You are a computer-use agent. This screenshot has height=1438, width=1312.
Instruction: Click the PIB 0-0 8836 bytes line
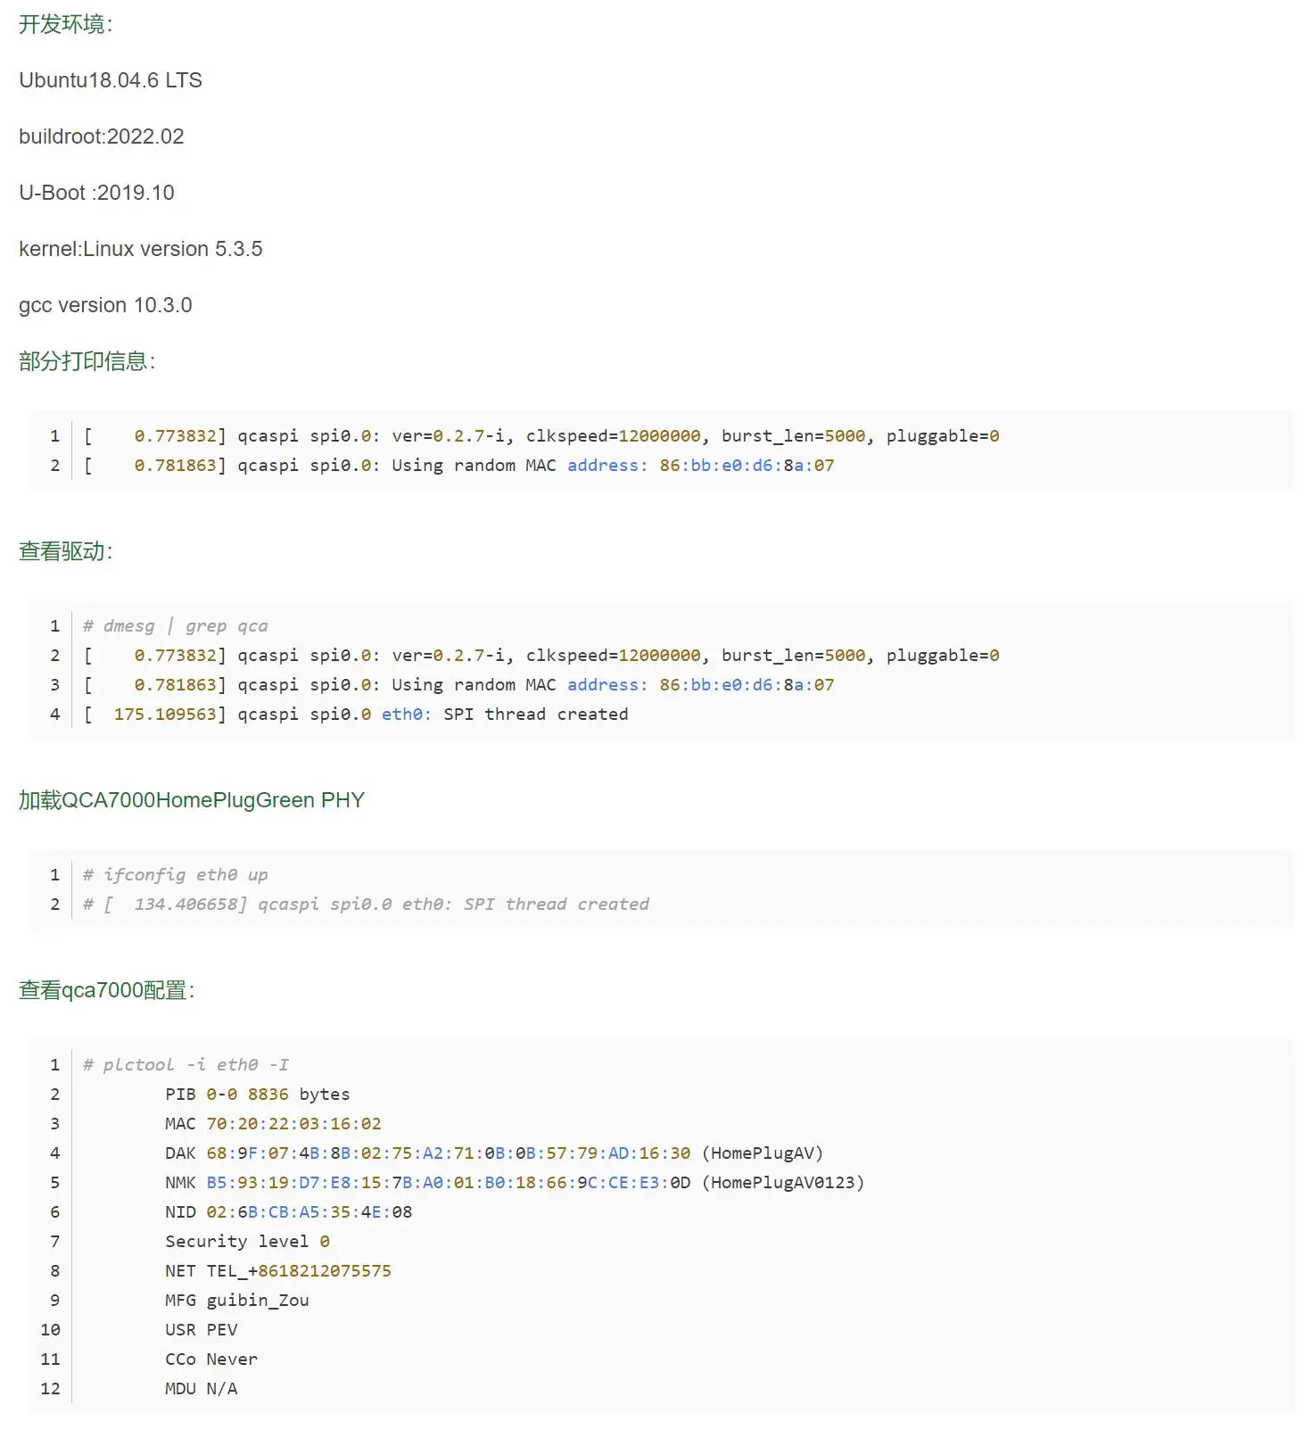pos(258,1095)
